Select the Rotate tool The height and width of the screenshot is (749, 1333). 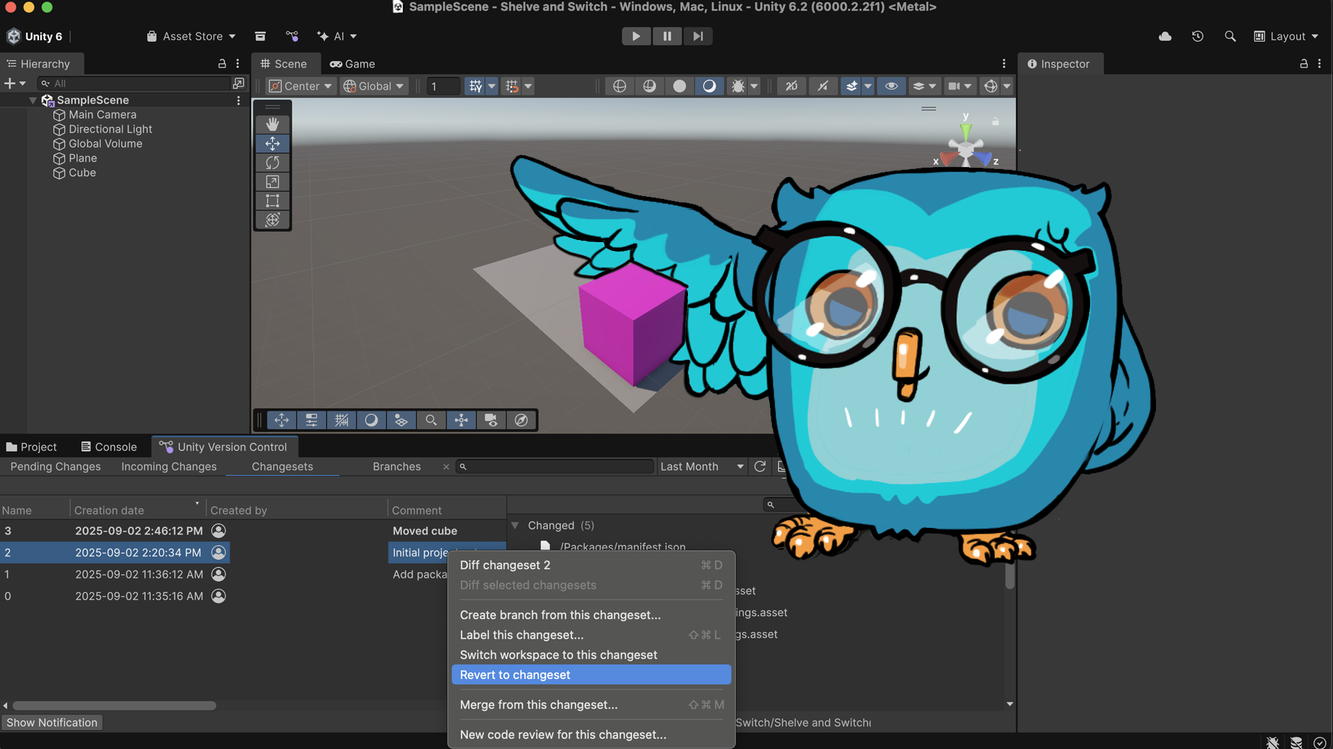point(272,162)
